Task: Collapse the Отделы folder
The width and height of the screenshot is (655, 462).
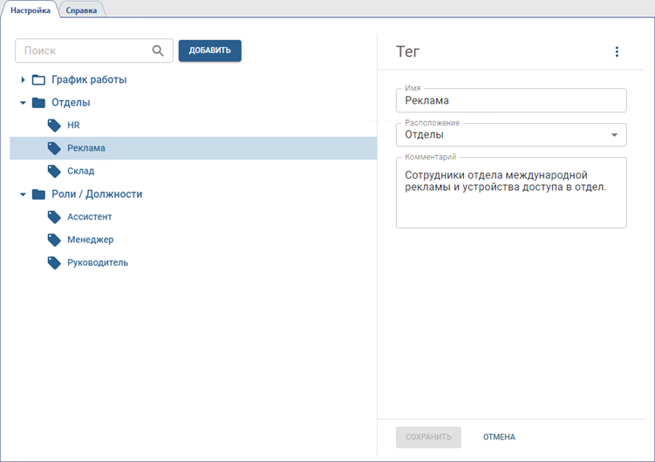Action: coord(24,103)
